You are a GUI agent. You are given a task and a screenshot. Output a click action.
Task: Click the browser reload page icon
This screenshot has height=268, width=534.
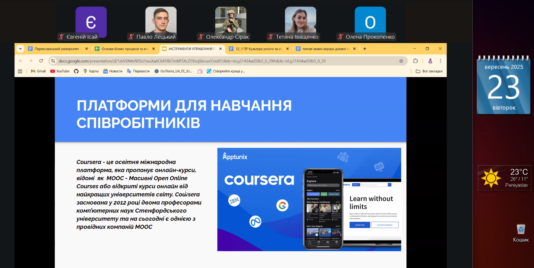41,61
